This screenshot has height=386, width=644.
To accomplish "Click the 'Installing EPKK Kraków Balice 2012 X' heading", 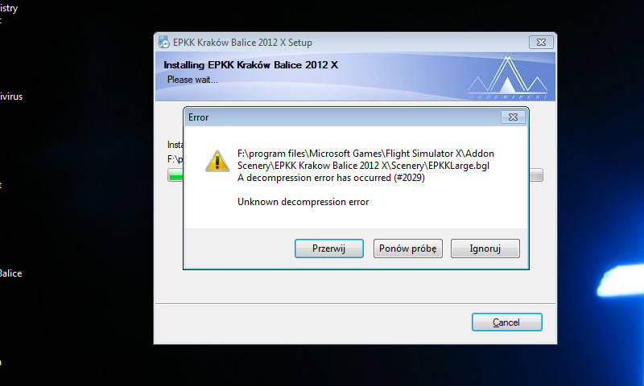I will (250, 65).
